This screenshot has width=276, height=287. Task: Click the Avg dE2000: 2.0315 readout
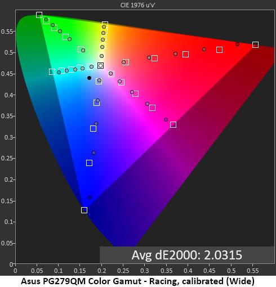click(187, 255)
